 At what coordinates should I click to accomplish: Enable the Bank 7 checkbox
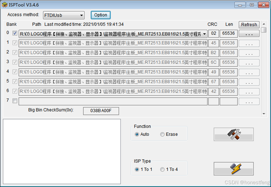pos(14,101)
